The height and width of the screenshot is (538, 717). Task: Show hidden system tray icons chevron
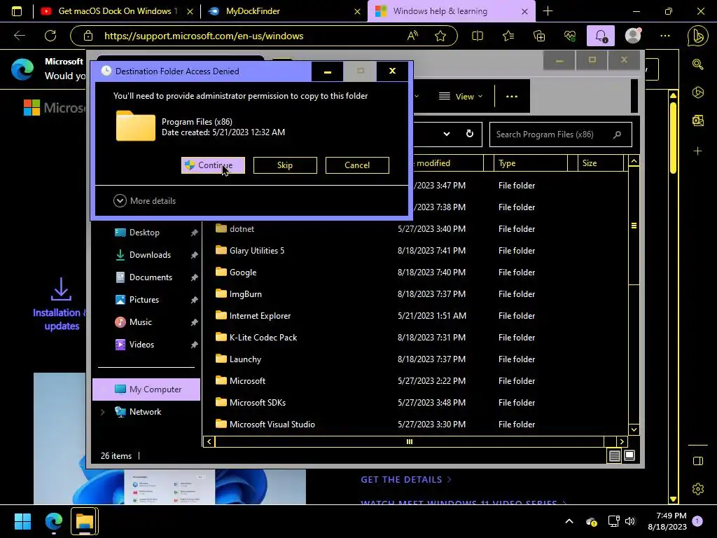[x=569, y=521]
